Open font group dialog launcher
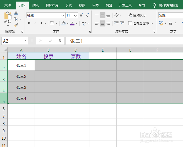The image size is (183, 147). 90,32
